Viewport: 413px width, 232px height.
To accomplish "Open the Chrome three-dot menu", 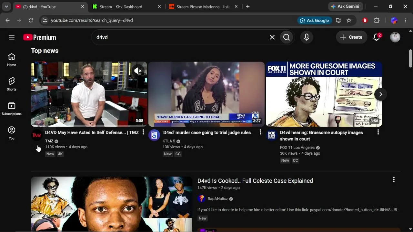I will click(406, 20).
